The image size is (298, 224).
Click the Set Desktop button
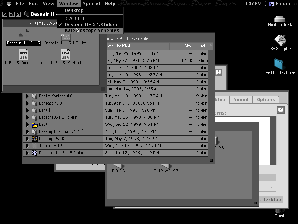point(271,200)
